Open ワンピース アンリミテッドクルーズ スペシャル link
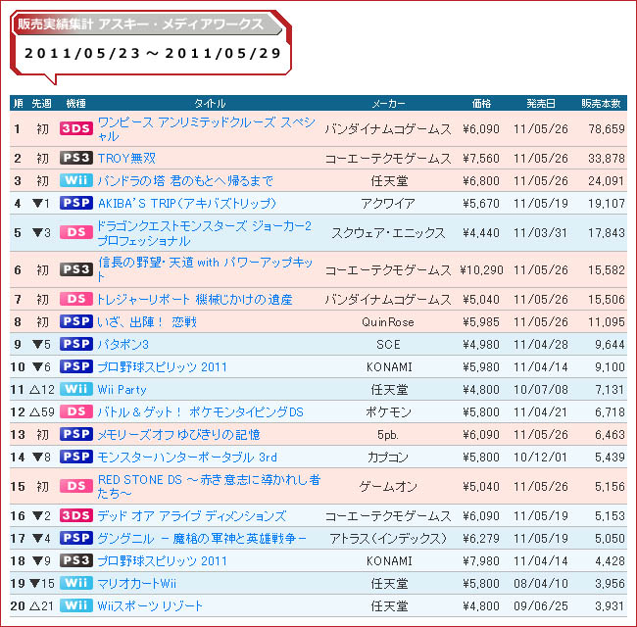 [207, 128]
